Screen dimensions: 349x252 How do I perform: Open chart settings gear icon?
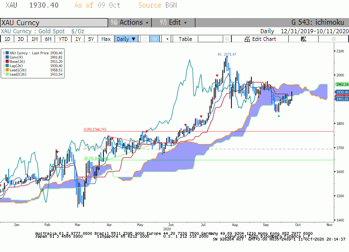(x=333, y=39)
